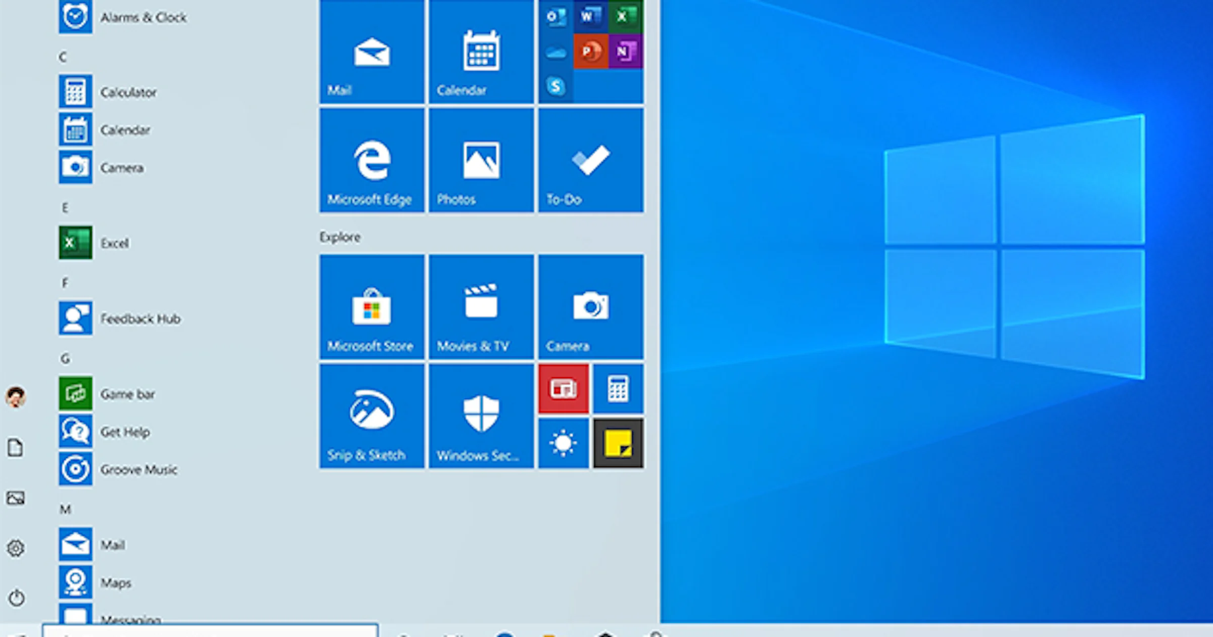
Task: Open Alarms & Clock from app list
Action: 124,17
